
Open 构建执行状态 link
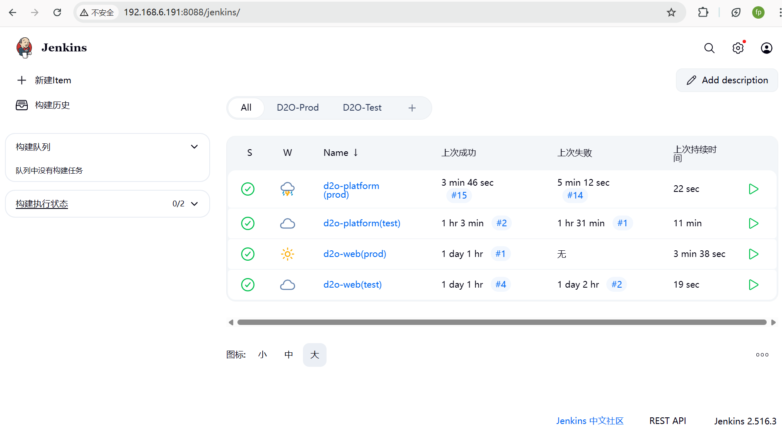pyautogui.click(x=42, y=204)
